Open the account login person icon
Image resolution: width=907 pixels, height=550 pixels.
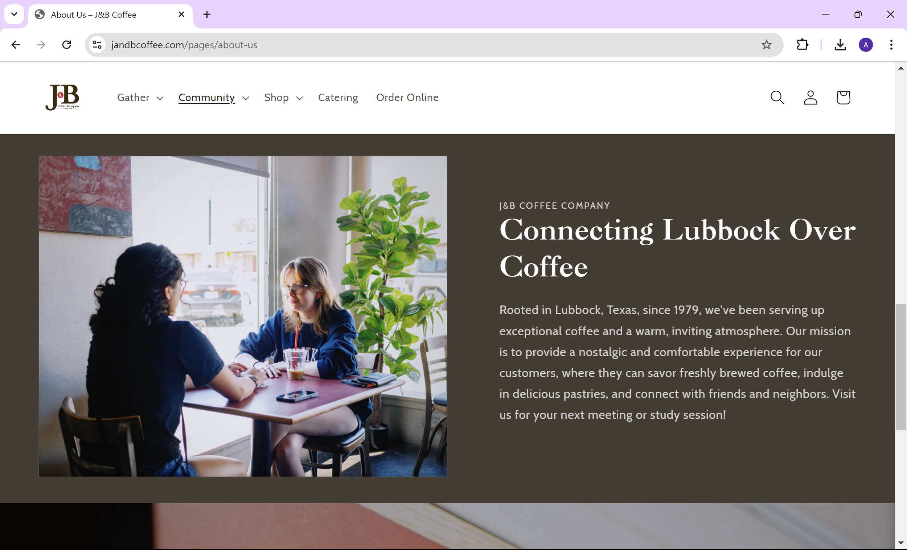(x=810, y=98)
